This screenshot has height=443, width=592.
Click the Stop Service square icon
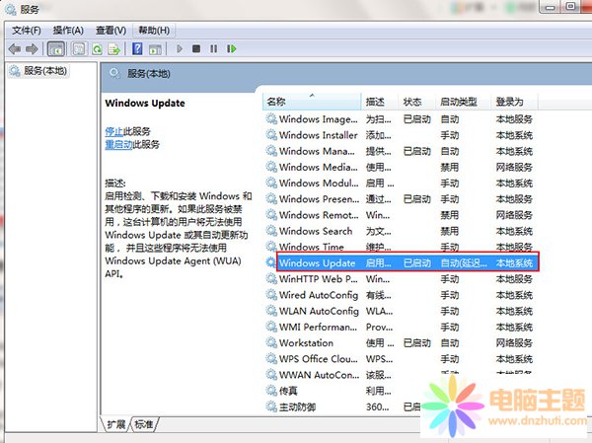coord(196,48)
